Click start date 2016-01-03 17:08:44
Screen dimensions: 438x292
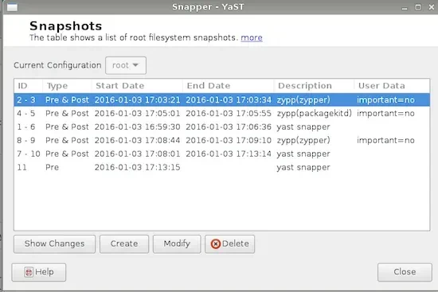click(x=137, y=140)
